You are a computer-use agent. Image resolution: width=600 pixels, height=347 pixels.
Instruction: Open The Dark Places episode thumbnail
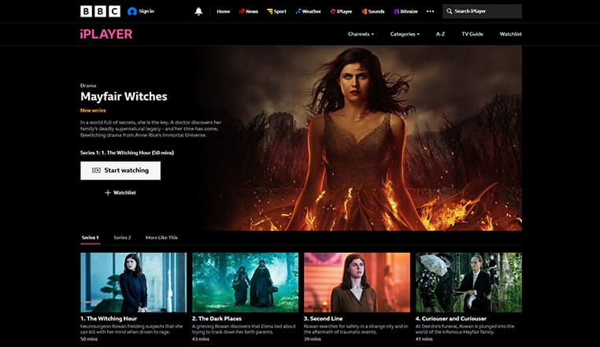coord(246,282)
